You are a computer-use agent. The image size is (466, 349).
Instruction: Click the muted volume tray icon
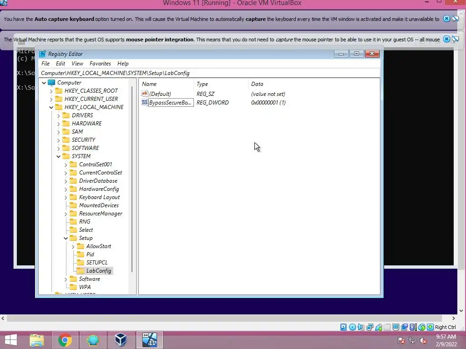423,340
